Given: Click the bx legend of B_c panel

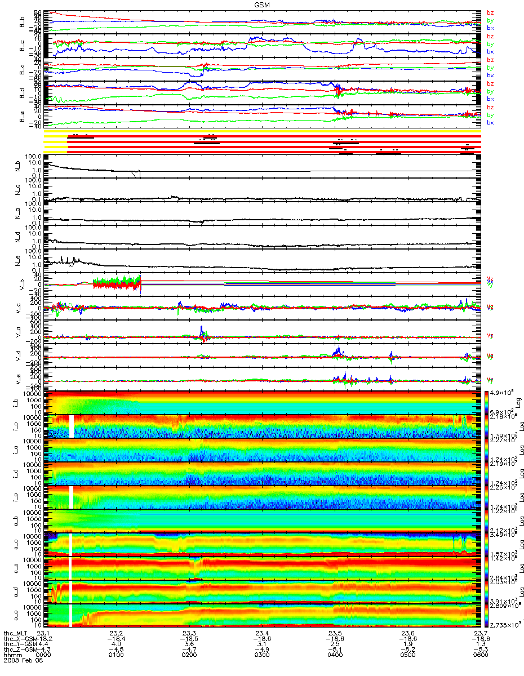Looking at the screenshot, I should (x=490, y=51).
